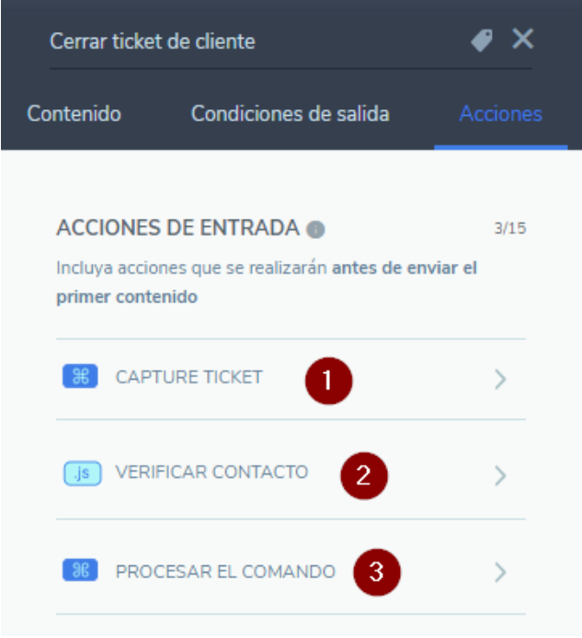The height and width of the screenshot is (638, 582).
Task: Open the Condiciones de salida tab
Action: [x=291, y=113]
